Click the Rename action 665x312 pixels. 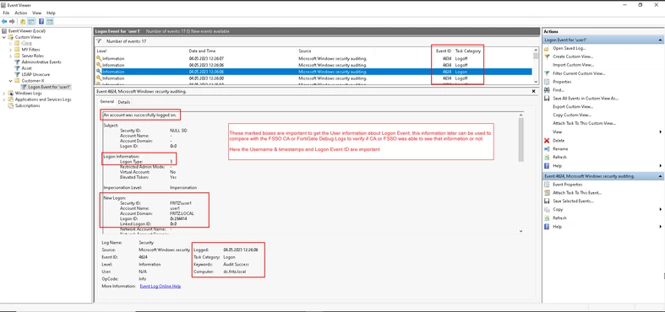(560, 149)
